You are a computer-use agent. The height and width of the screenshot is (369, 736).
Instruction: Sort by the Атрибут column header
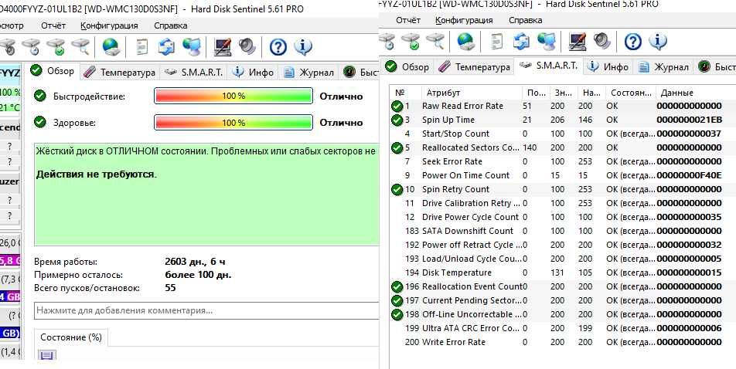471,93
